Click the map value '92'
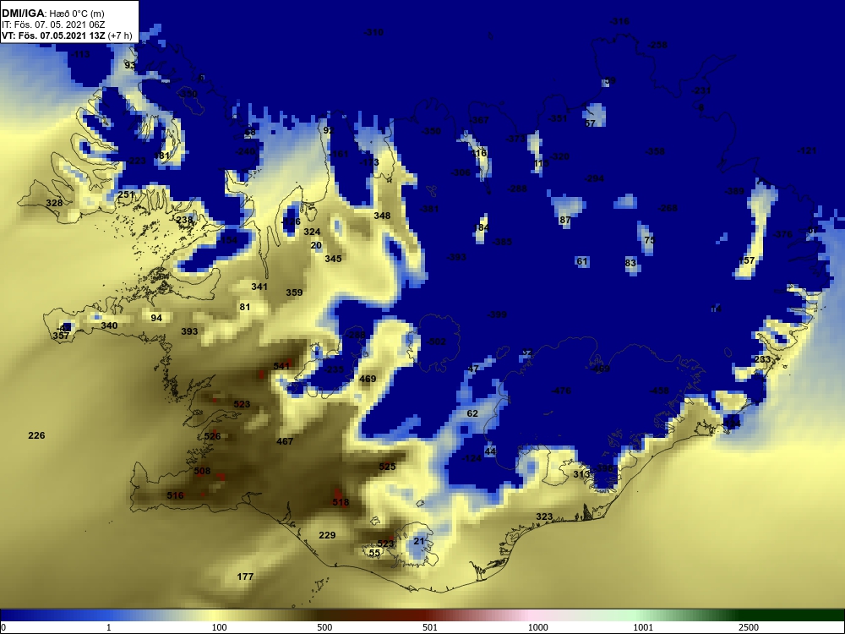 click(x=329, y=130)
